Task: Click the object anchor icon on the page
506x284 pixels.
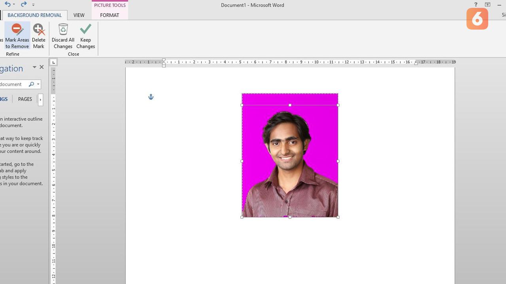Action: pyautogui.click(x=151, y=97)
